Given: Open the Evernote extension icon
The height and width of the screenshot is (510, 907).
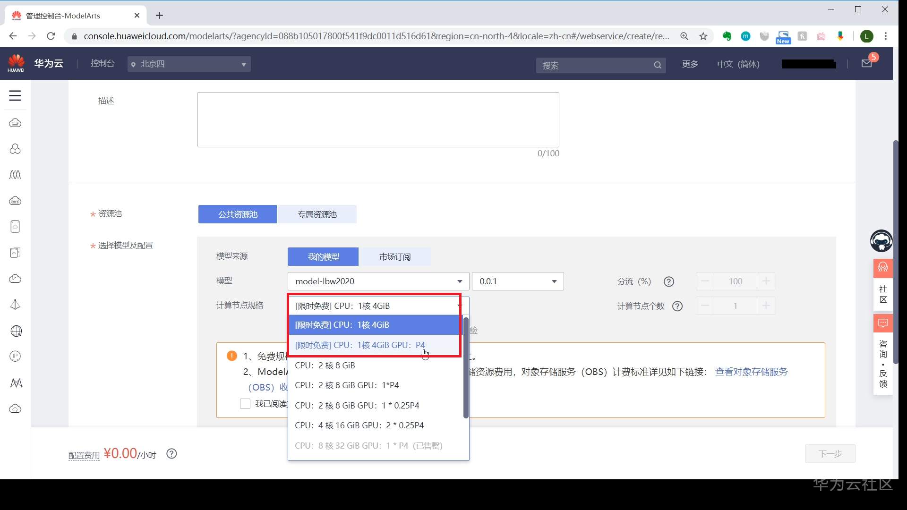Looking at the screenshot, I should [727, 36].
